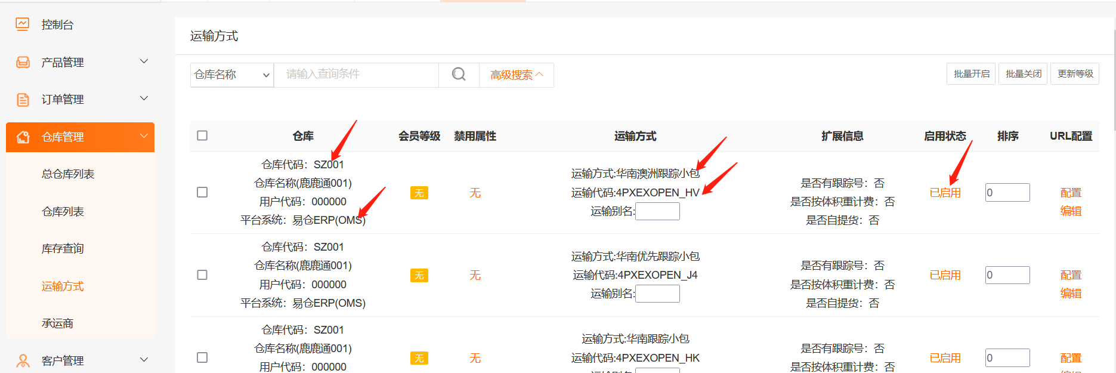Open 库存查询 submenu

coord(63,248)
